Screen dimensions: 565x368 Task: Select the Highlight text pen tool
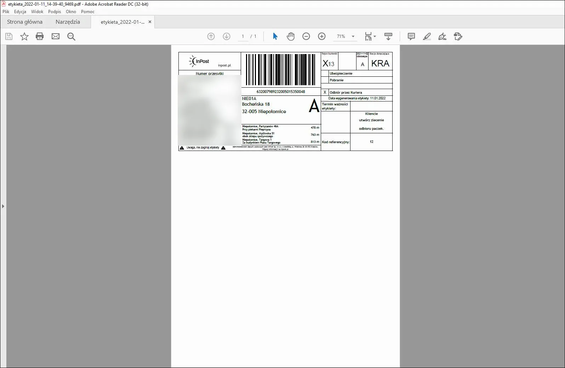tap(427, 36)
